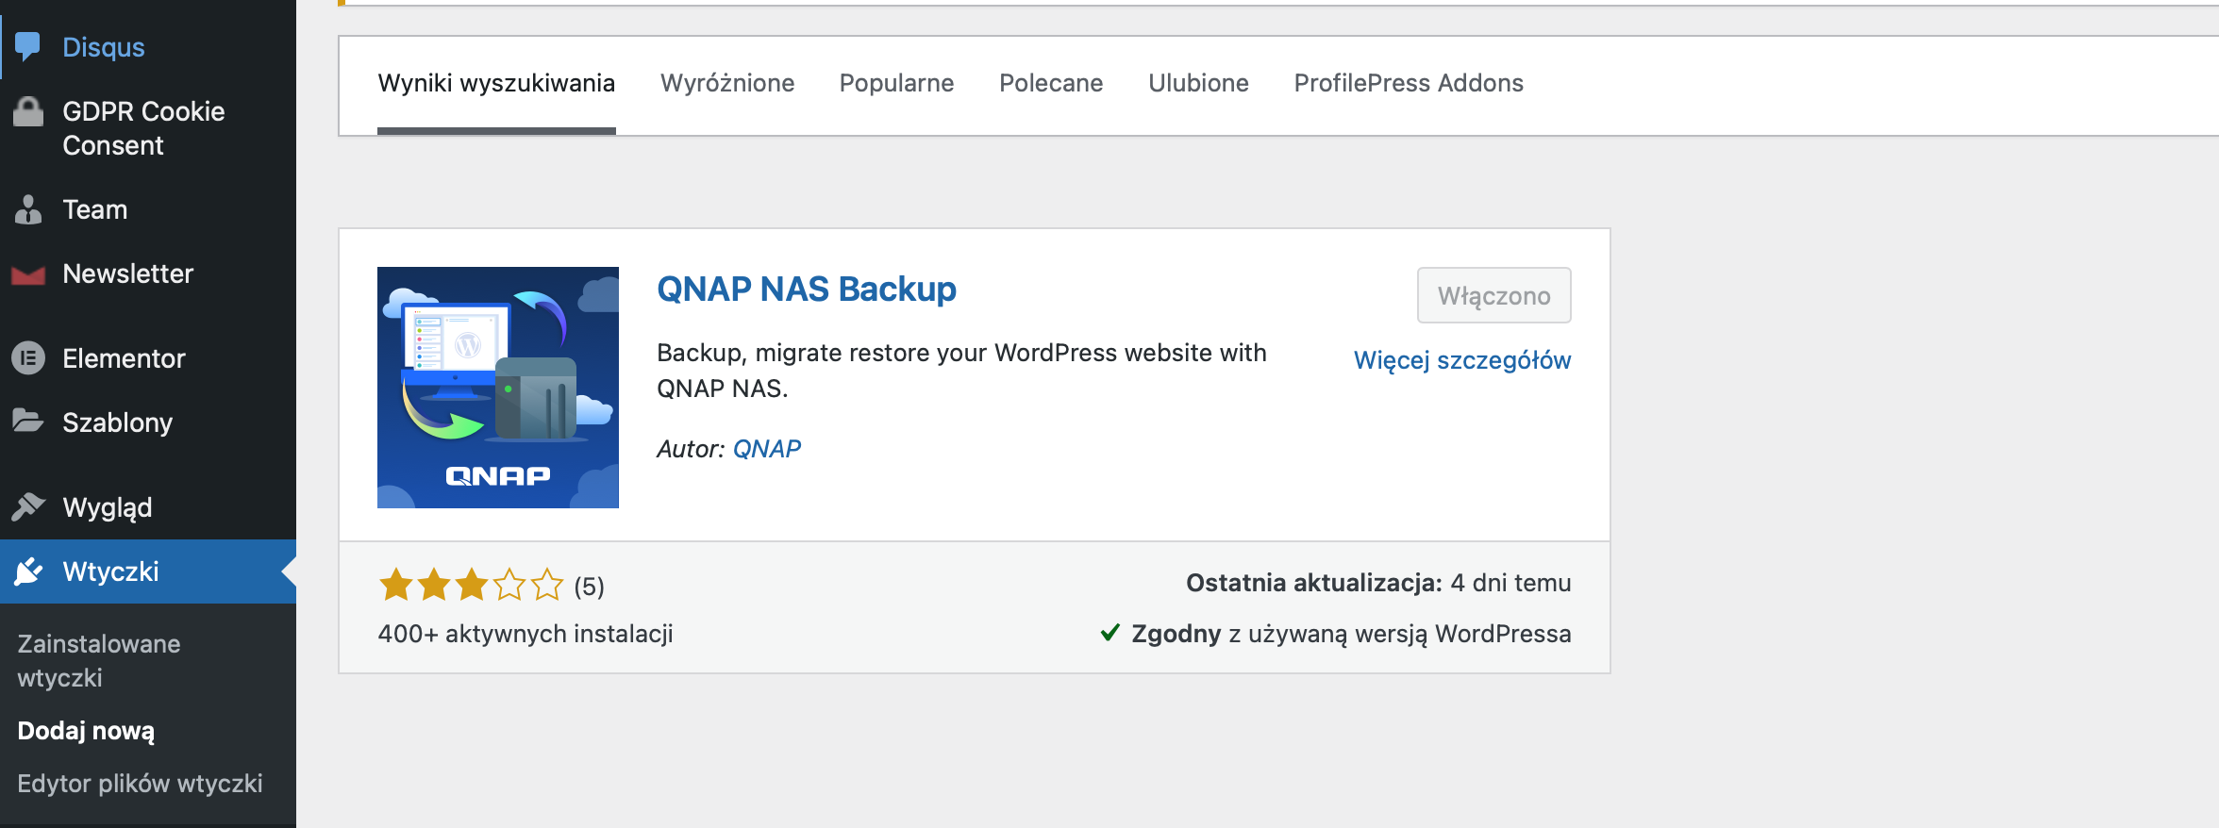The height and width of the screenshot is (828, 2219).
Task: Select the Ulubione tab
Action: pyautogui.click(x=1198, y=84)
